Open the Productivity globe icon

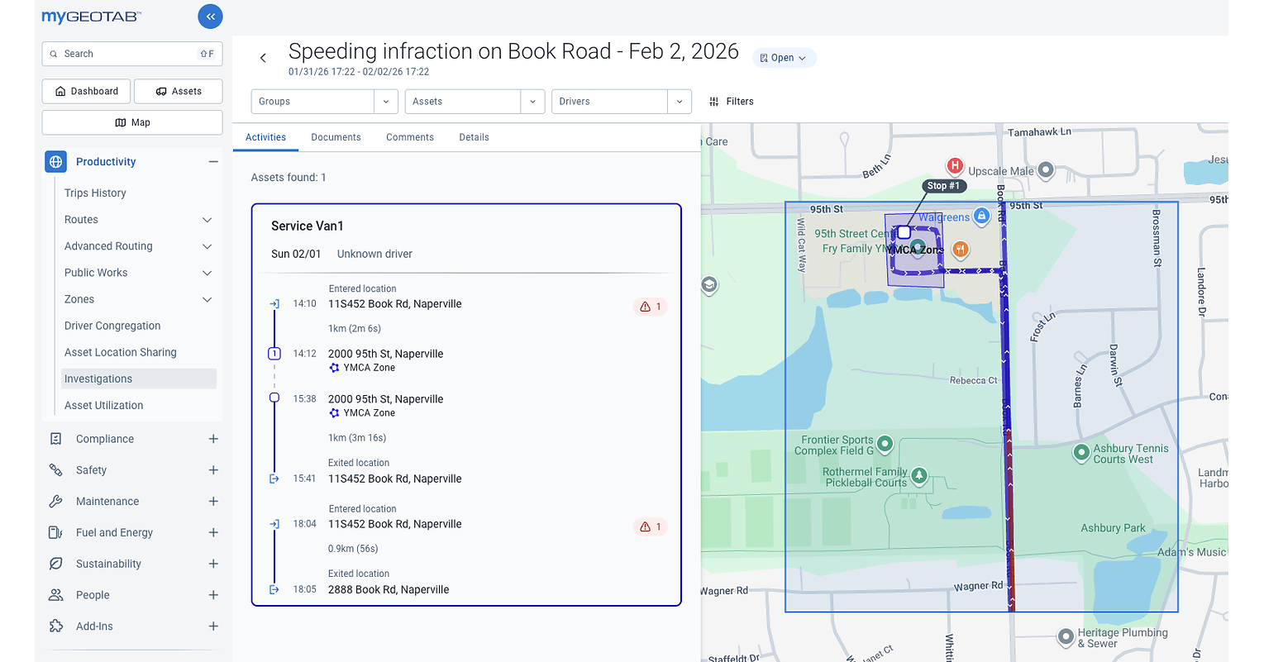tap(55, 162)
